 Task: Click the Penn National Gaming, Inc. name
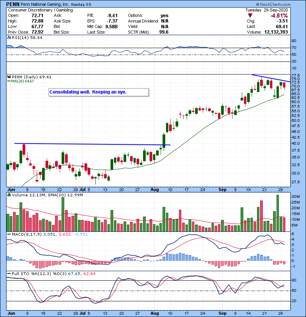45,4
